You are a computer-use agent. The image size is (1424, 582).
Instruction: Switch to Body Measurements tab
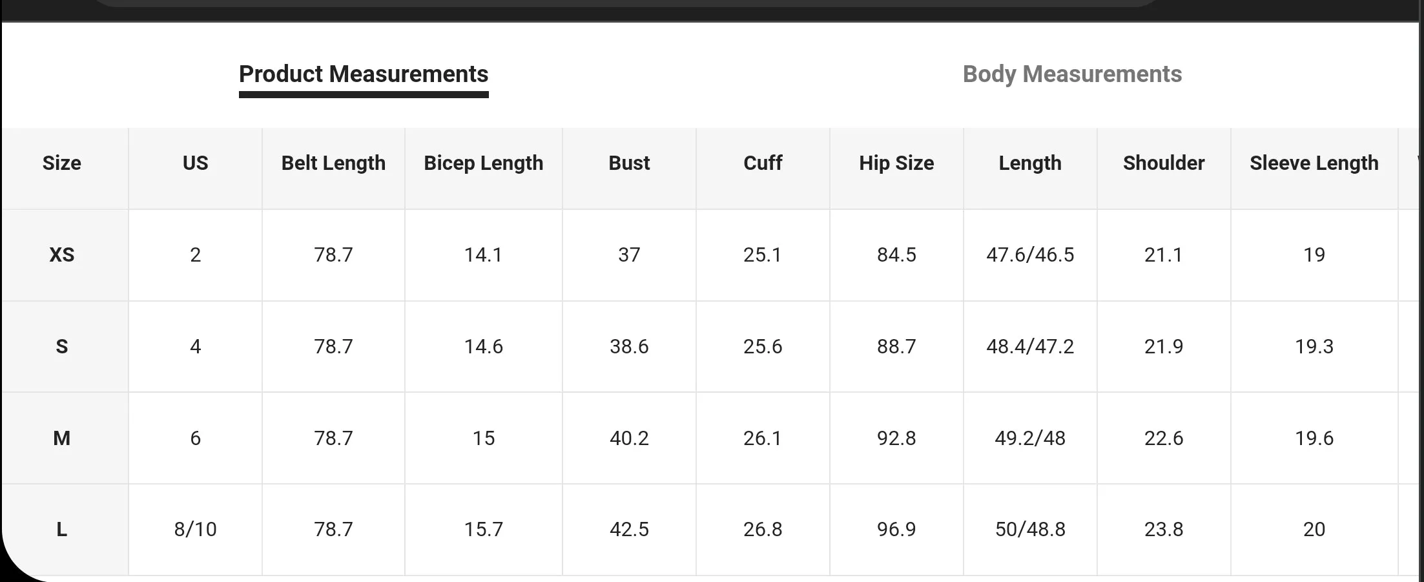pyautogui.click(x=1072, y=74)
